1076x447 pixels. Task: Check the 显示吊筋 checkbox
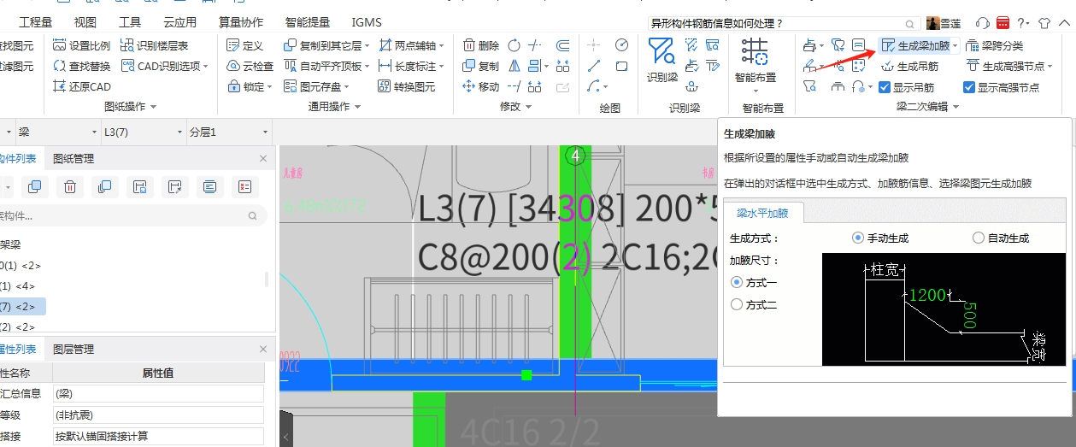tap(885, 86)
